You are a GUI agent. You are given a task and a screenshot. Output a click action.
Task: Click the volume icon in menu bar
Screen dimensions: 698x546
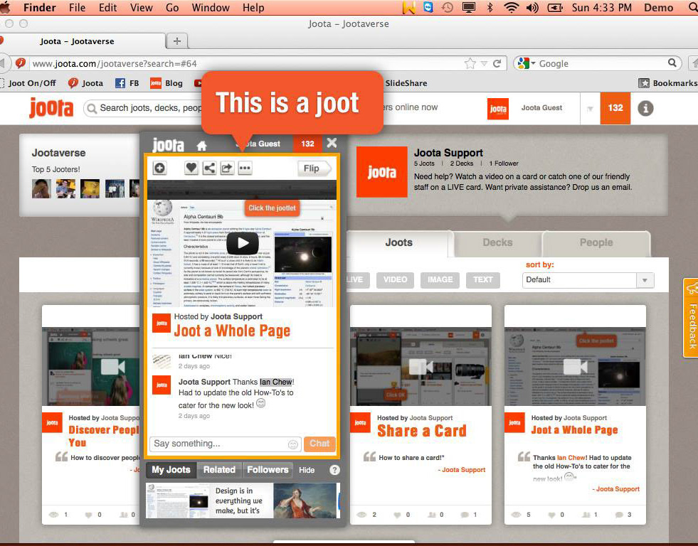point(532,8)
